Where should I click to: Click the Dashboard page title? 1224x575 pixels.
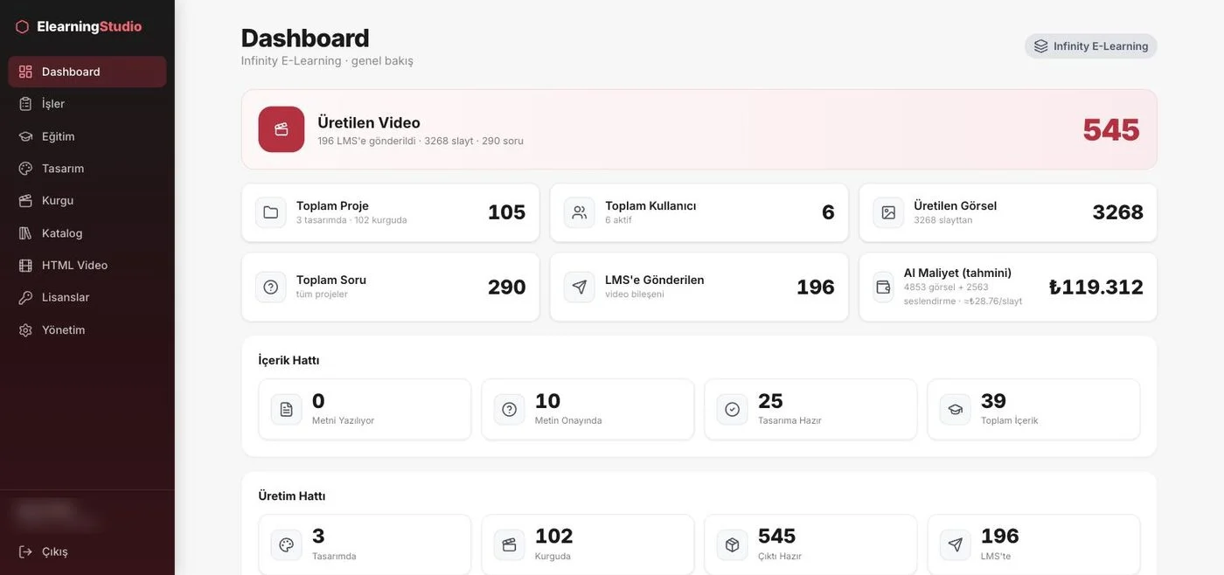[305, 38]
